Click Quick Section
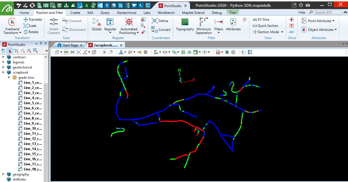 (x=265, y=26)
